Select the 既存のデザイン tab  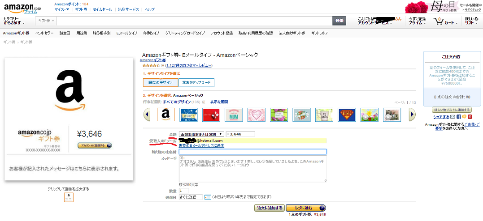pyautogui.click(x=161, y=83)
